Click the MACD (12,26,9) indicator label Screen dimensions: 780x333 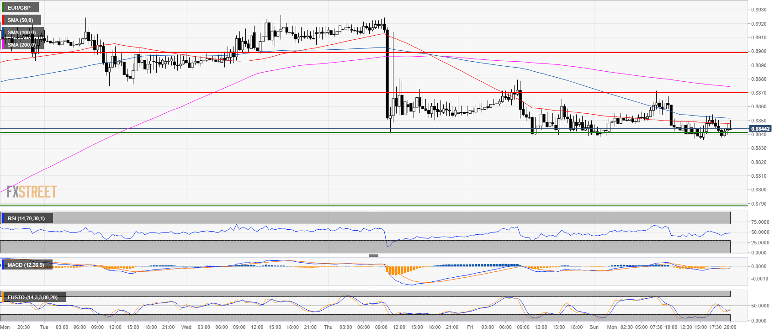click(27, 265)
